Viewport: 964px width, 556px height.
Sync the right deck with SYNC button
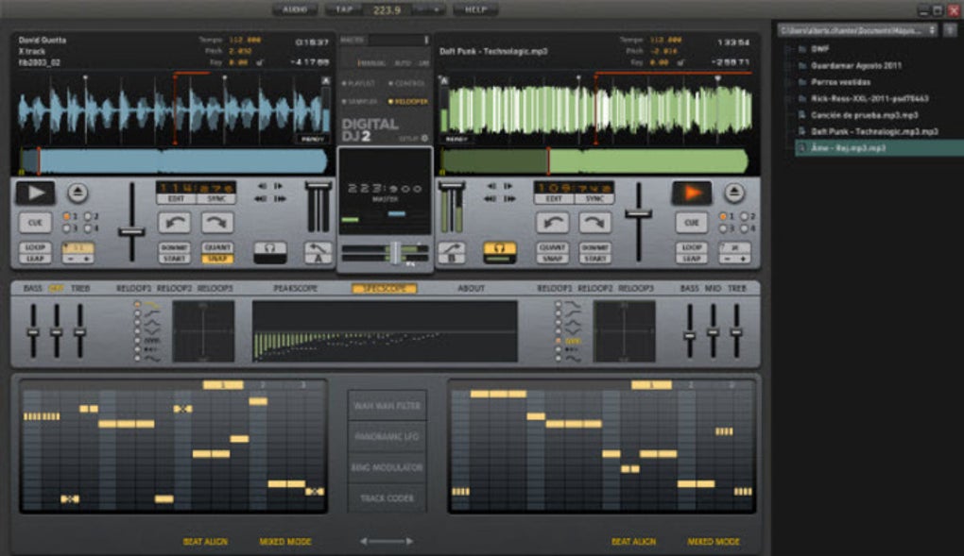594,198
